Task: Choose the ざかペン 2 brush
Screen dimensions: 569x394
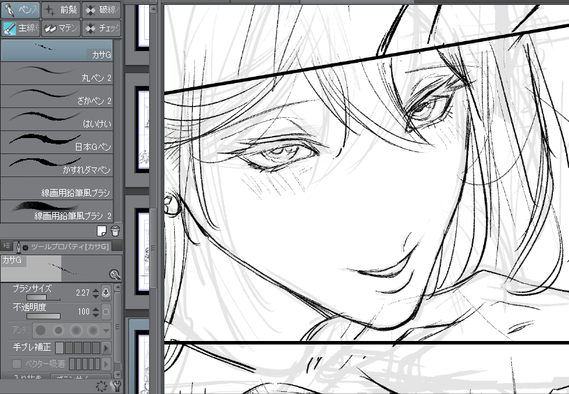Action: coord(56,96)
